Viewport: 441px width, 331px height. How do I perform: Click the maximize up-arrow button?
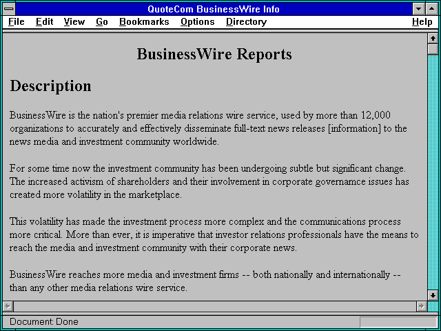[x=432, y=9]
